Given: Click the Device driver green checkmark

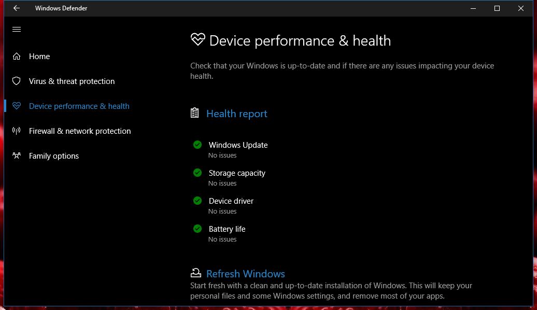Looking at the screenshot, I should 197,201.
